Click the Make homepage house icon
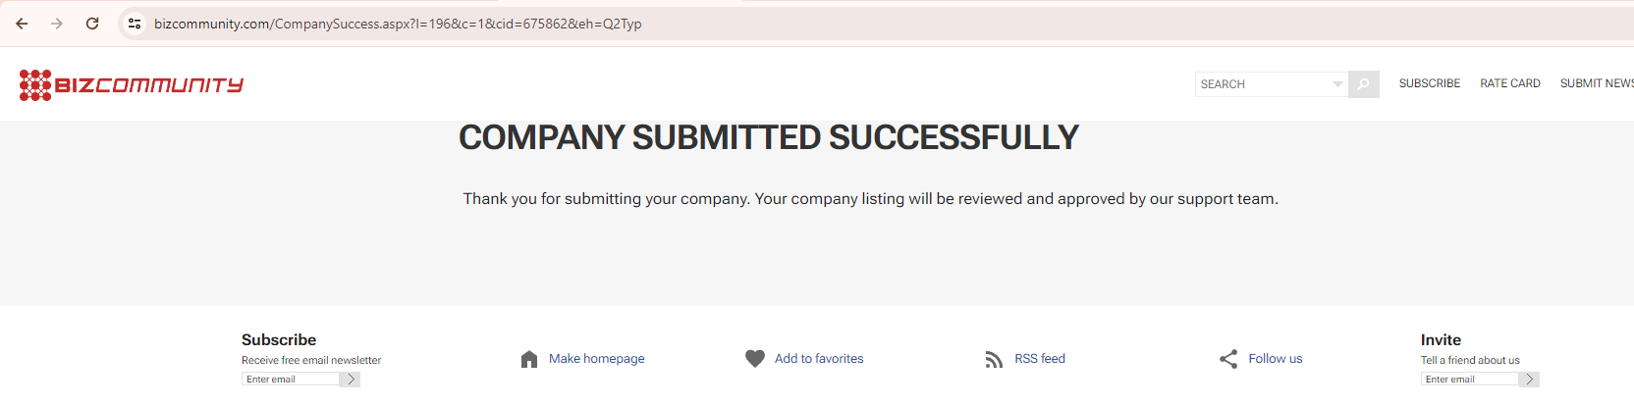This screenshot has height=407, width=1634. tap(529, 359)
